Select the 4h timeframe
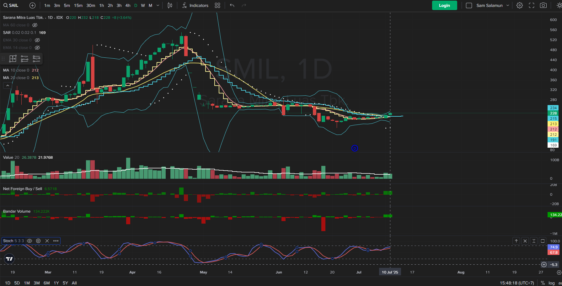 128,5
